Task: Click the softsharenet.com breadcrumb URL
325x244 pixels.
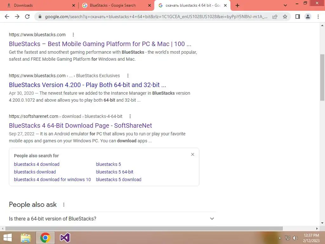Action: [65, 116]
